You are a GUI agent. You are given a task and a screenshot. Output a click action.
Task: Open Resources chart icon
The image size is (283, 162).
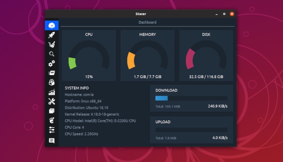click(51, 92)
